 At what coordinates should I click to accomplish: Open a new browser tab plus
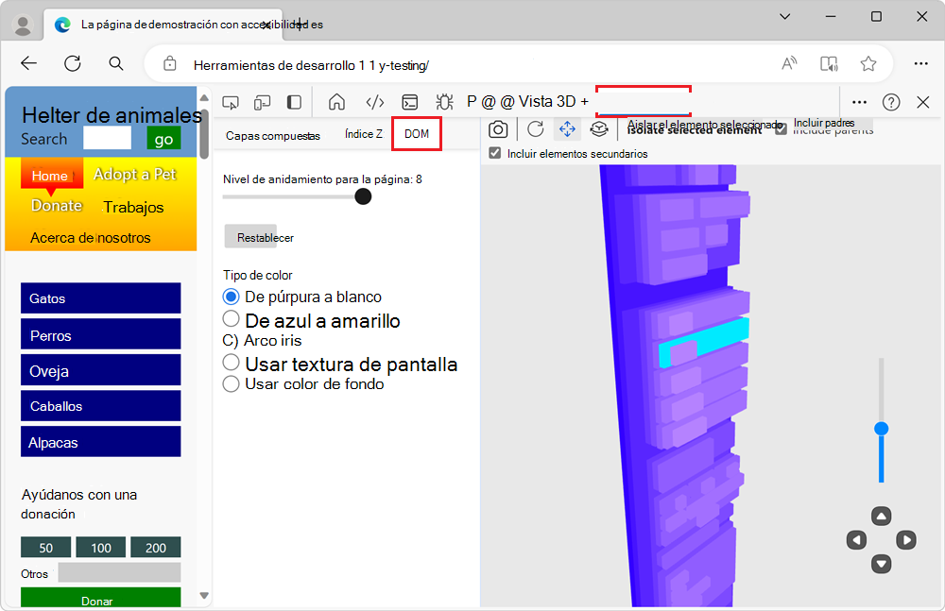(300, 25)
